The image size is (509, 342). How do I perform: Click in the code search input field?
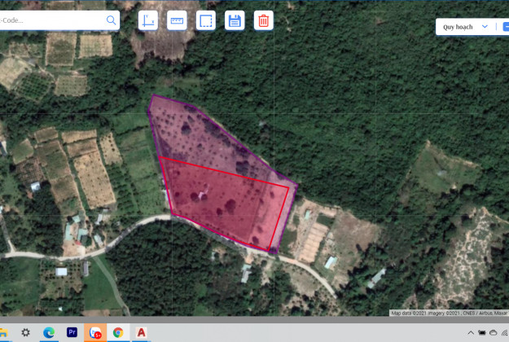pos(49,20)
